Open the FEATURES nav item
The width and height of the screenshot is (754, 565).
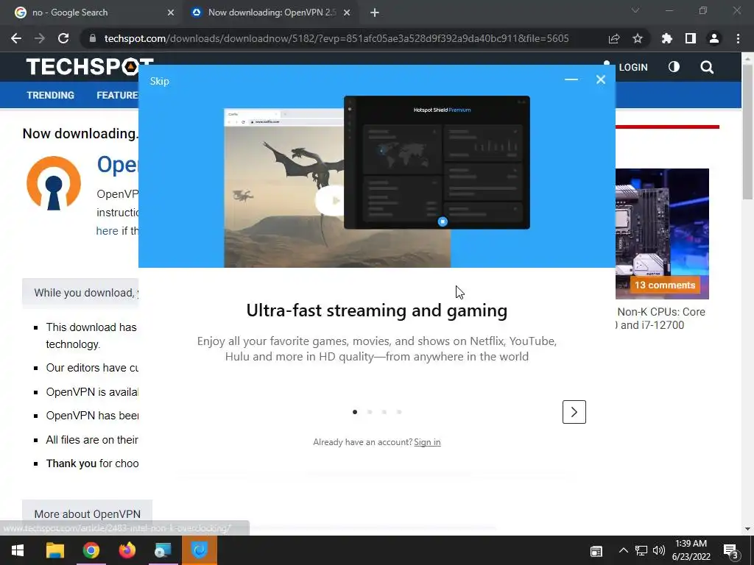point(117,95)
